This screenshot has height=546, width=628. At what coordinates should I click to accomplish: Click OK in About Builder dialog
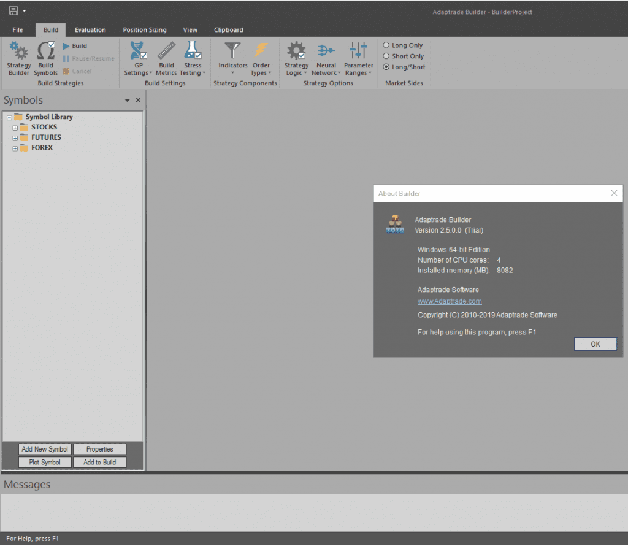[x=595, y=344]
